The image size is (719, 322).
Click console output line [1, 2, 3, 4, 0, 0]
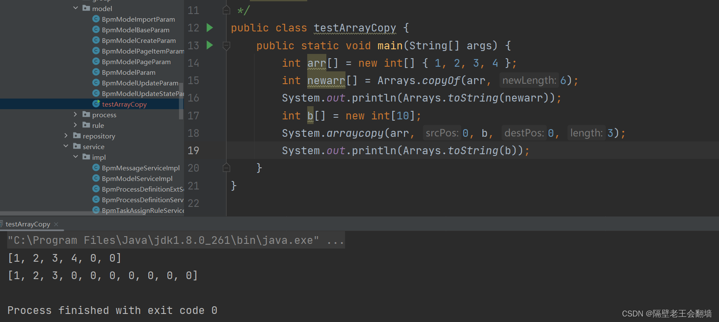coord(65,258)
